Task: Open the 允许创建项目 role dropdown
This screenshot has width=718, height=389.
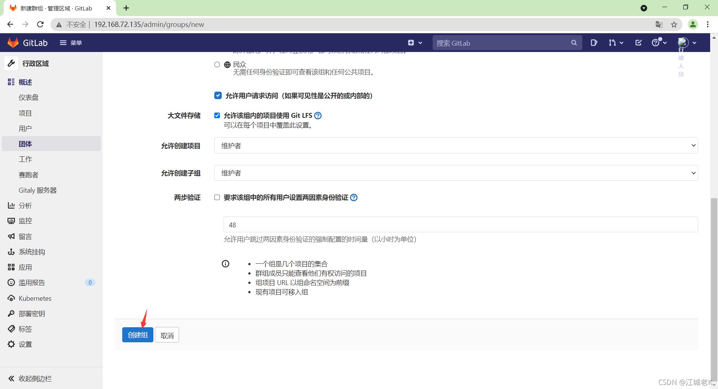Action: pyautogui.click(x=456, y=145)
